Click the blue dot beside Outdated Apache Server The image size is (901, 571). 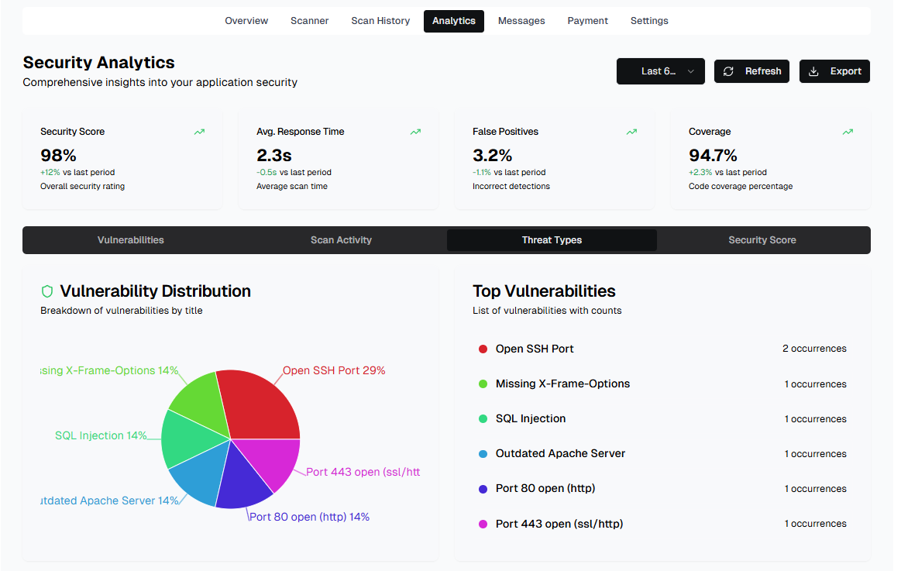click(x=483, y=453)
